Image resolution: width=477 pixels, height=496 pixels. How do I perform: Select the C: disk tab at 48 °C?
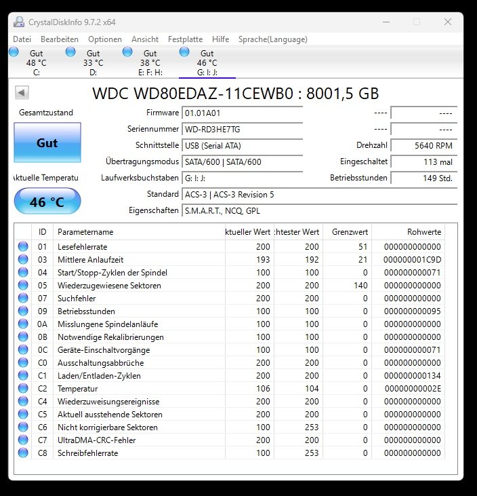click(37, 62)
